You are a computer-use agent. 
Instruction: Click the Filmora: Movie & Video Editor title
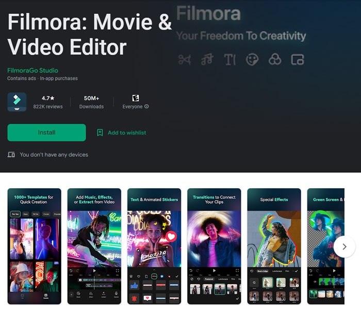pos(90,35)
